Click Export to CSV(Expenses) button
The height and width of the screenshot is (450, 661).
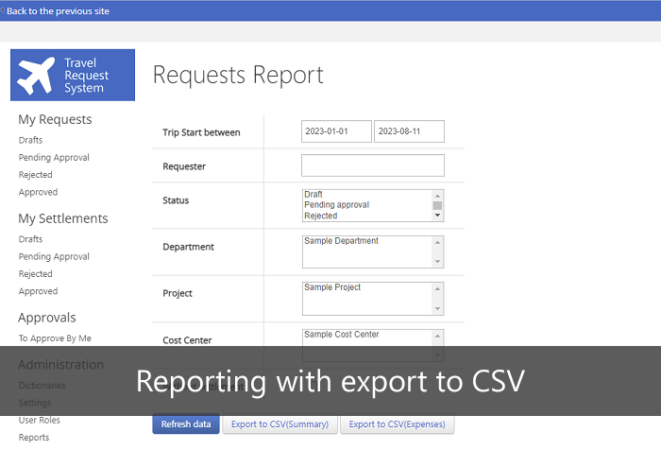(398, 424)
